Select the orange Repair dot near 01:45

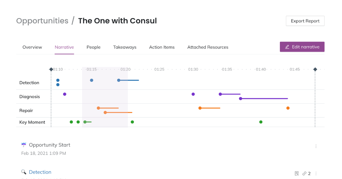click(288, 108)
